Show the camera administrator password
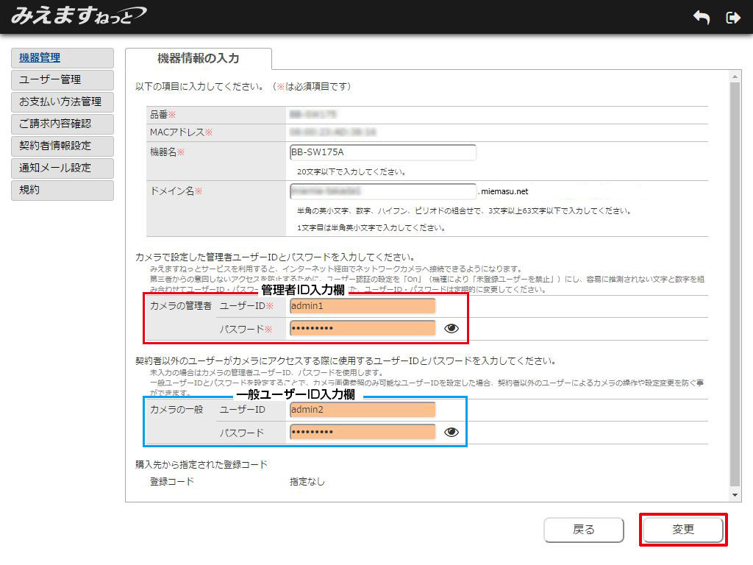 coord(452,328)
